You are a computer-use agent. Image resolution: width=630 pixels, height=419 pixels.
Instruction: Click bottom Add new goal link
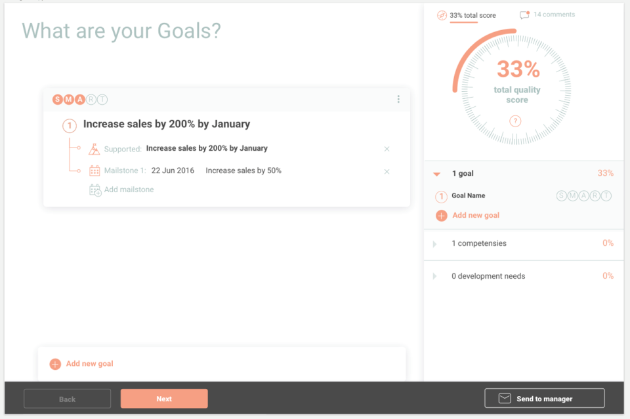tap(90, 364)
